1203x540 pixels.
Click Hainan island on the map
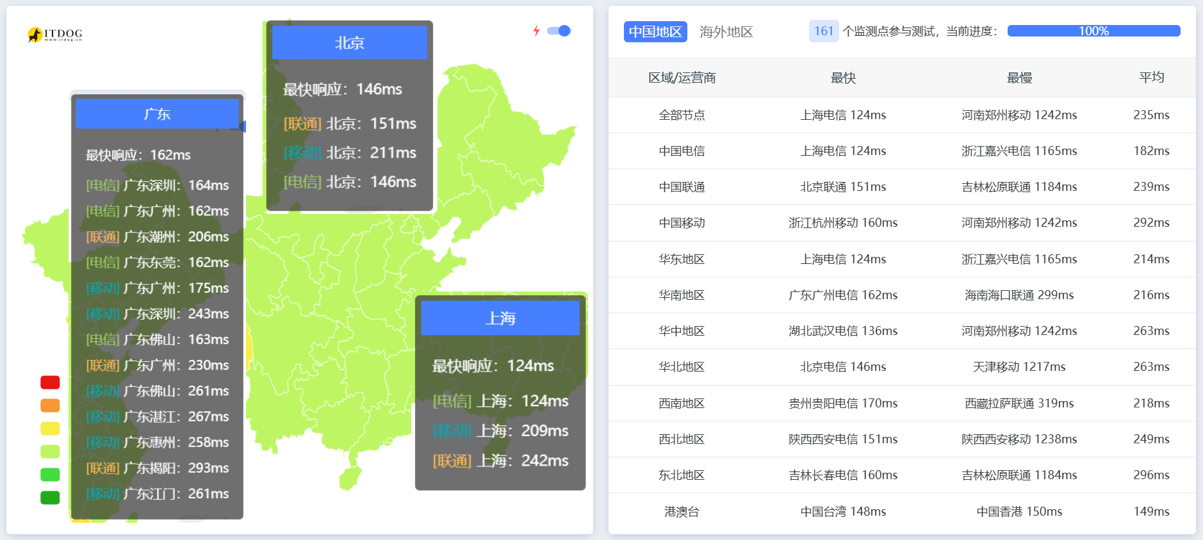[x=350, y=478]
